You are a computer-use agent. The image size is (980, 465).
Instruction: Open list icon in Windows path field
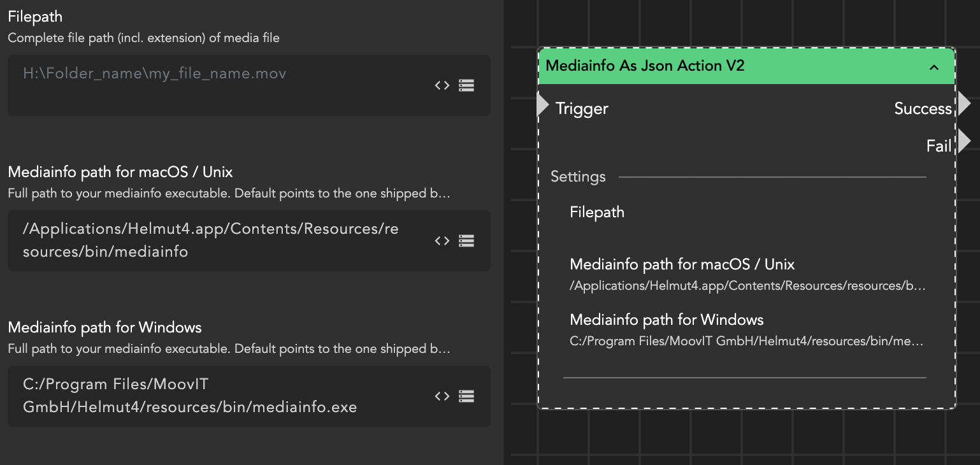(x=466, y=396)
